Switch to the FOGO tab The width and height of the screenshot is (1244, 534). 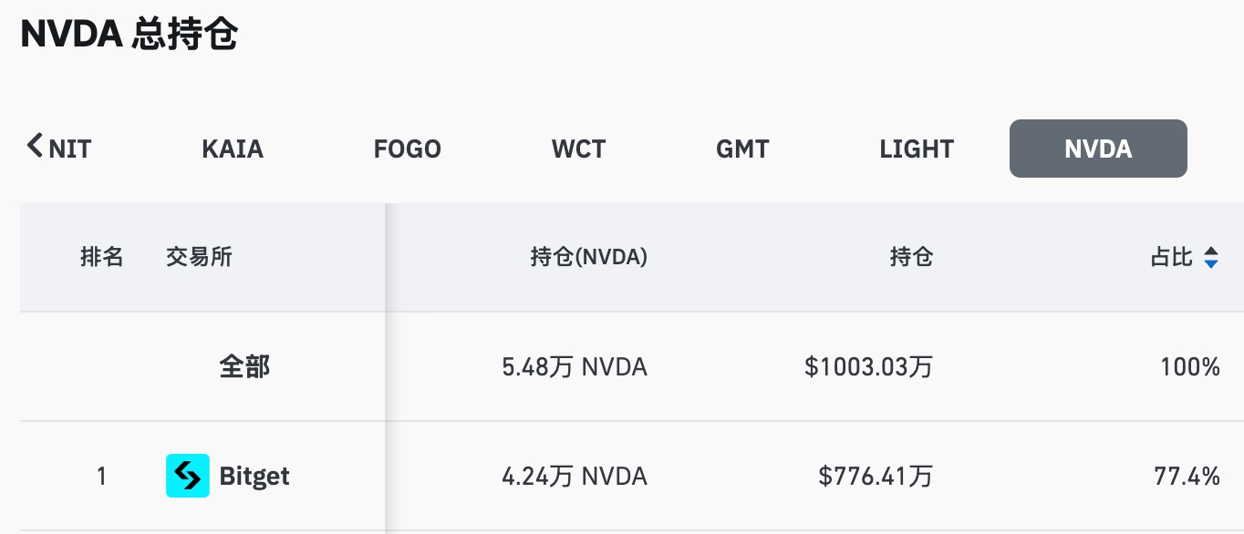pyautogui.click(x=407, y=149)
